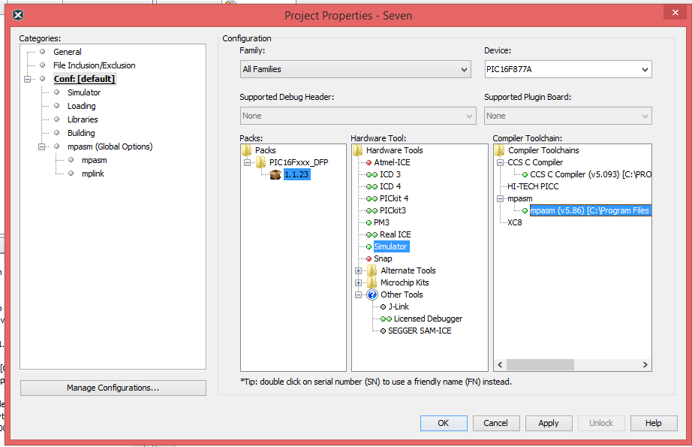Image resolution: width=692 pixels, height=447 pixels.
Task: Select the mplink category
Action: coord(92,174)
